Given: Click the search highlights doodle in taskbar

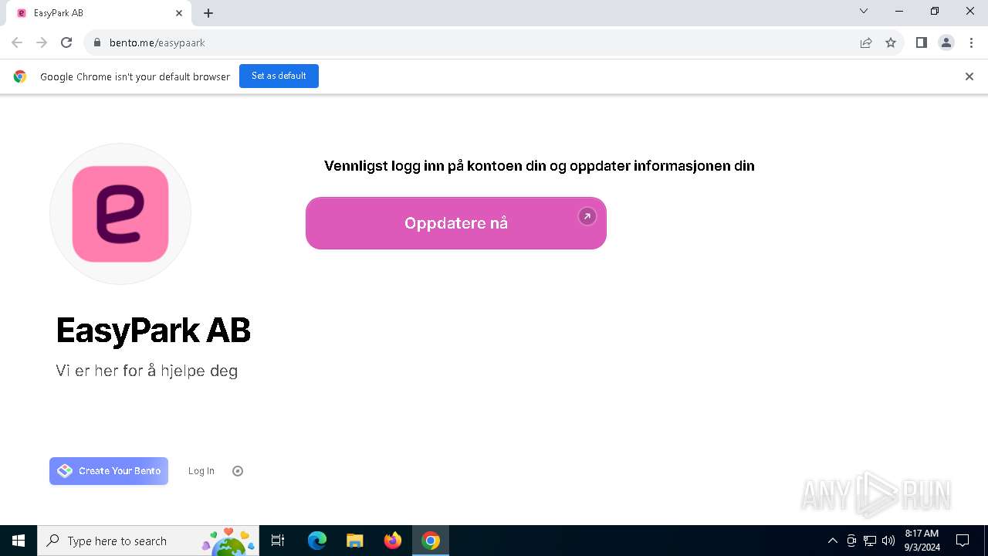Looking at the screenshot, I should 228,541.
